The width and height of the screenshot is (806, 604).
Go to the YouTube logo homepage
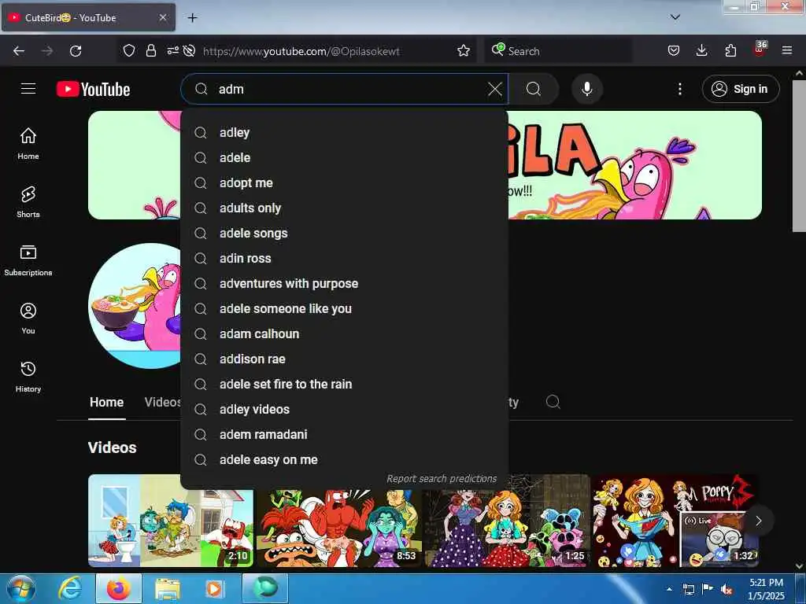point(93,89)
